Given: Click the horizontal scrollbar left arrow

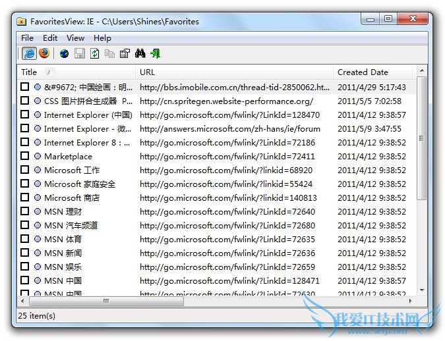Looking at the screenshot, I should [x=22, y=301].
